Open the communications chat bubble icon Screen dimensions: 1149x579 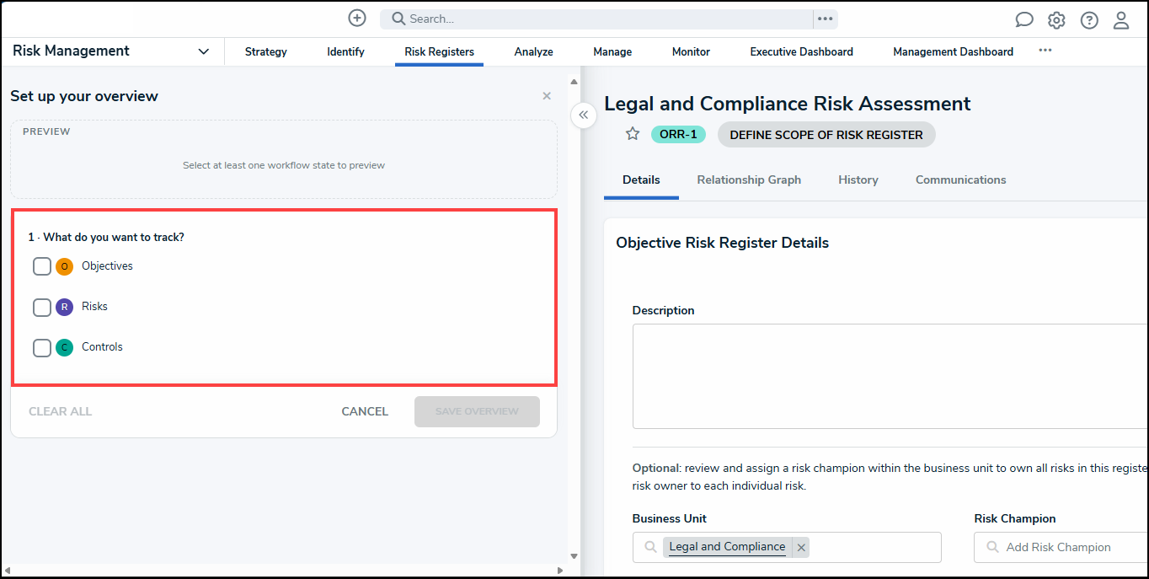[x=1024, y=20]
